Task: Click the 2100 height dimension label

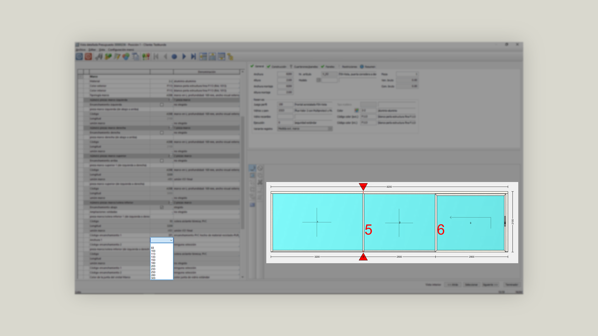Action: [513, 222]
